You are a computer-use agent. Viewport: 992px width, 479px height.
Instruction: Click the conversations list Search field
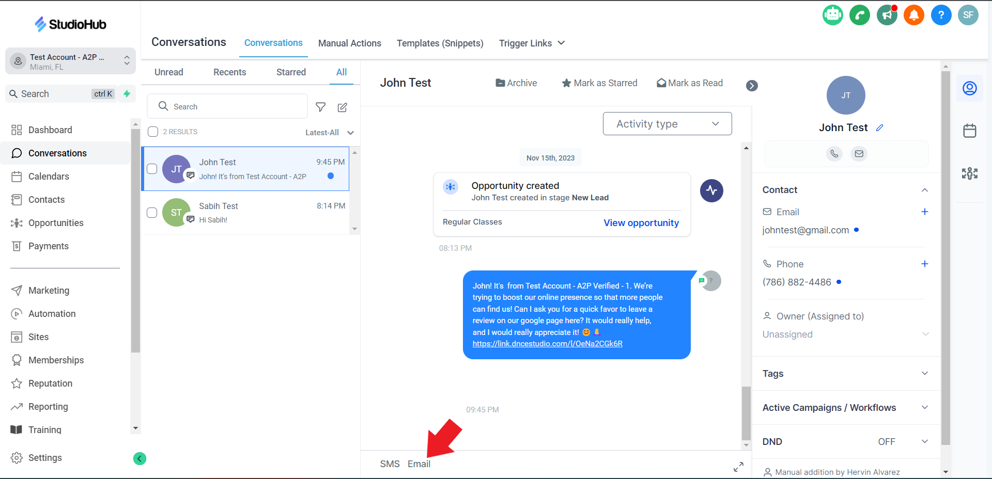227,106
